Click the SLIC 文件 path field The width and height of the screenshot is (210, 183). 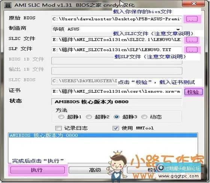coord(117,40)
